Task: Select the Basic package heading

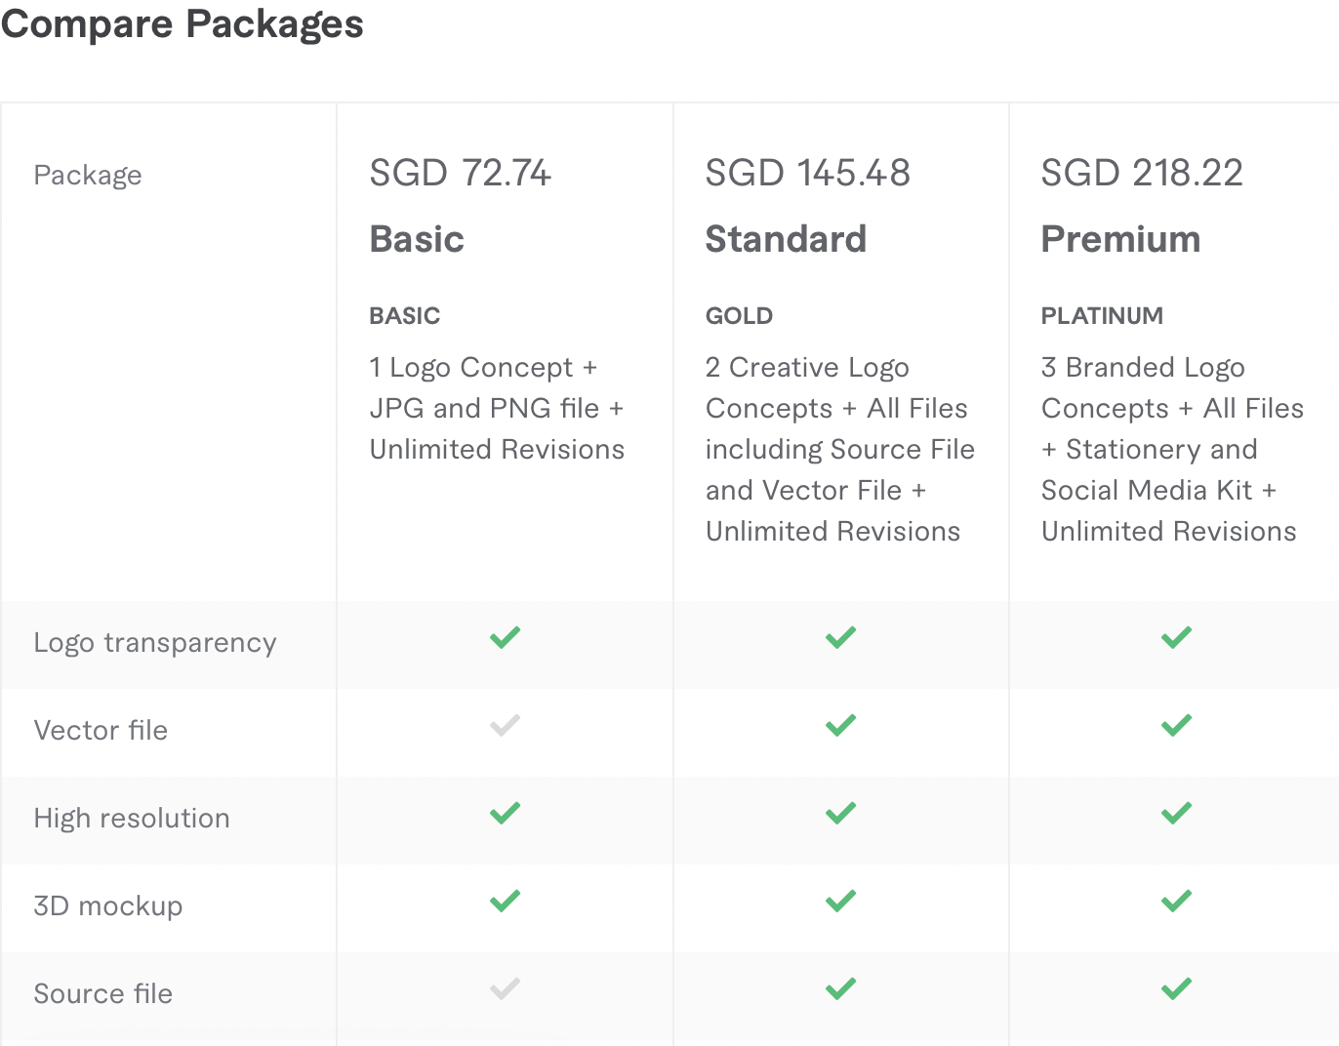Action: 417,239
